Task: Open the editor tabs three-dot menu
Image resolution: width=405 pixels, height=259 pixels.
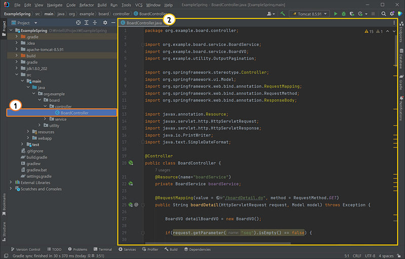Action: coord(394,23)
